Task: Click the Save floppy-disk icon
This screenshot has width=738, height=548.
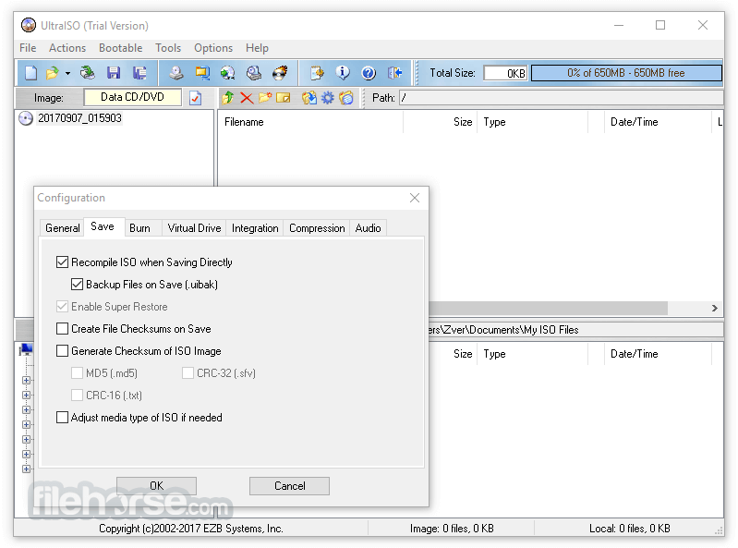Action: coord(114,73)
